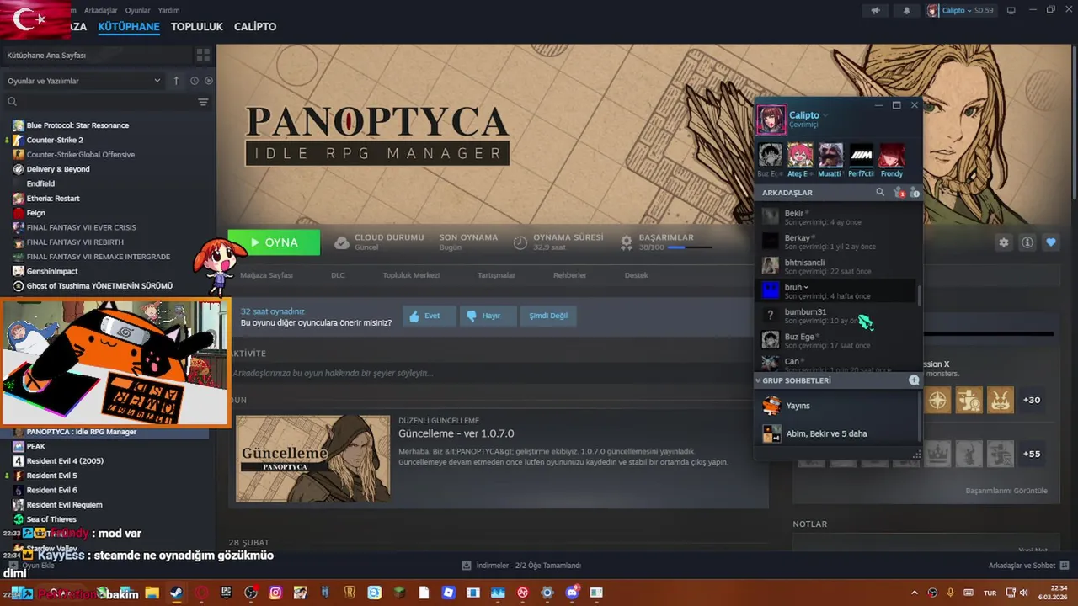Click Steam icon in Windows taskbar
1078x606 pixels.
click(x=176, y=593)
